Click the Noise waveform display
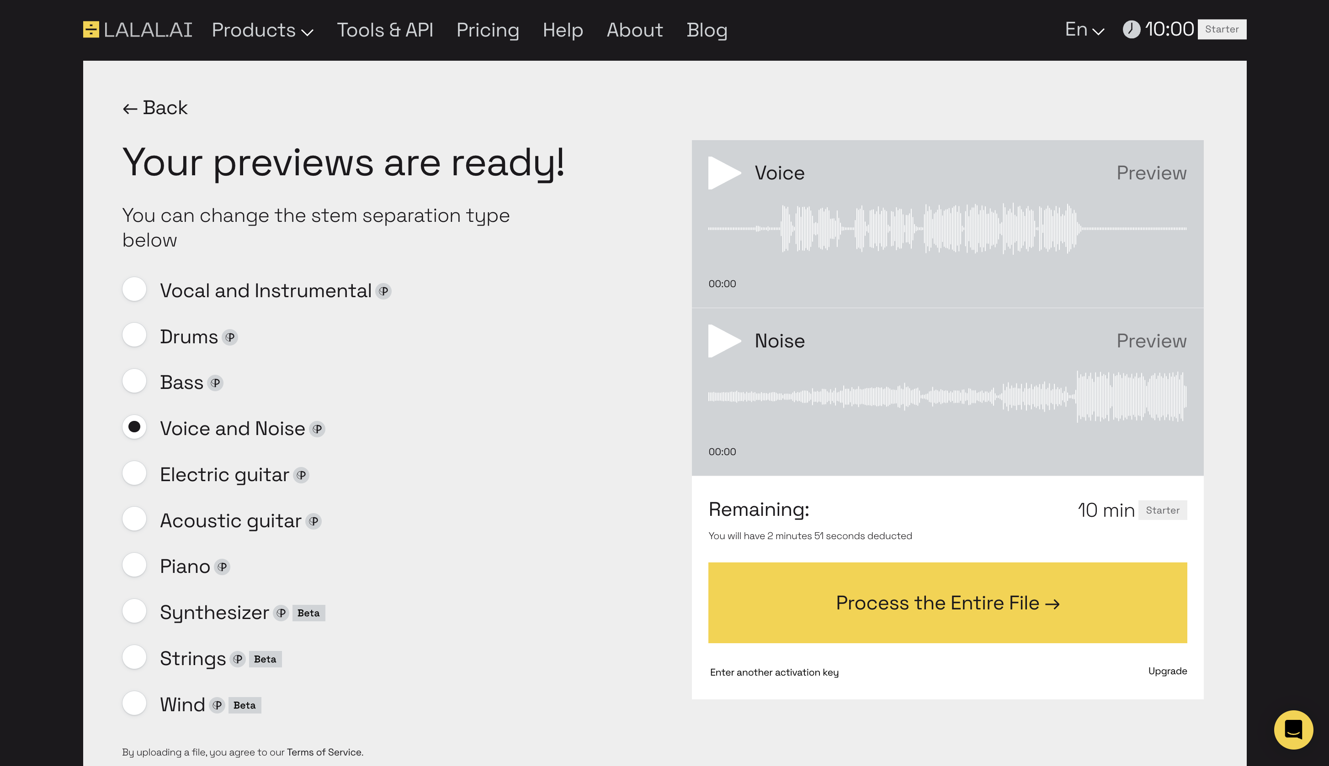The height and width of the screenshot is (766, 1329). click(x=947, y=402)
